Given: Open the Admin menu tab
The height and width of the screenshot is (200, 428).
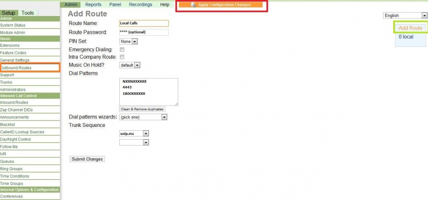Looking at the screenshot, I should point(71,5).
